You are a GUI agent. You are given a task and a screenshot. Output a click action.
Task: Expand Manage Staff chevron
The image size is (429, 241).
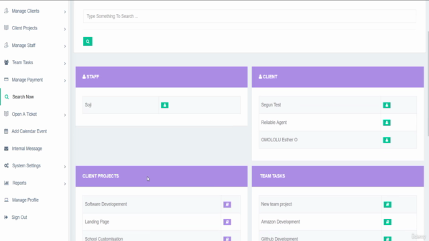click(x=65, y=46)
